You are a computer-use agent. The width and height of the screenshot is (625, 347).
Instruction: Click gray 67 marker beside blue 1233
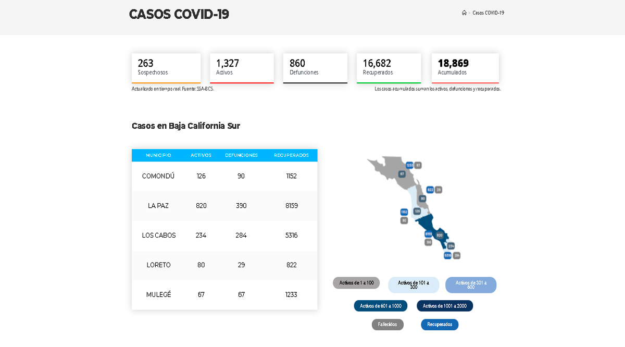pos(418,165)
